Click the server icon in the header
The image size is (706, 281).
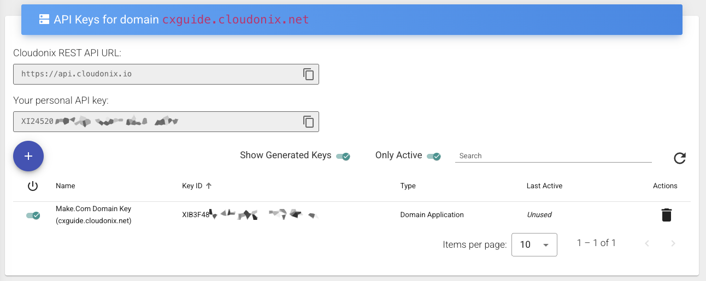tap(44, 20)
